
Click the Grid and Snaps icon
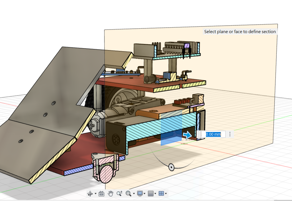point(150,193)
